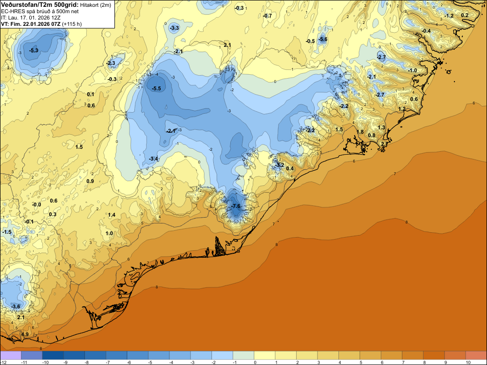The width and height of the screenshot is (487, 365).
Task: Click the 1.0 temperature label
Action: (x=109, y=233)
